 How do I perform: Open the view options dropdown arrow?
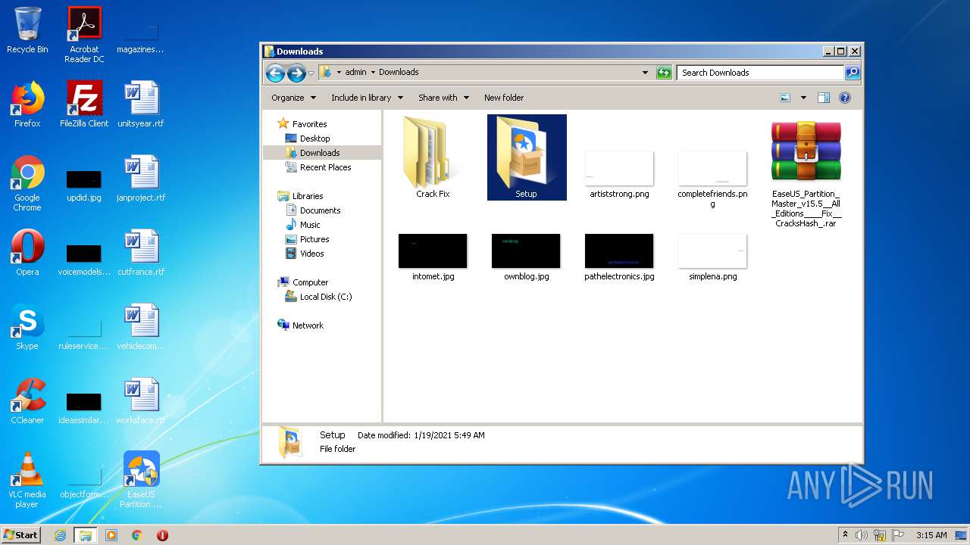coord(803,98)
